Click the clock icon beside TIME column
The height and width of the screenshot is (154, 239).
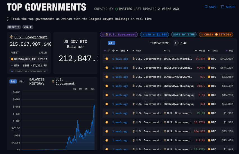click(113, 51)
